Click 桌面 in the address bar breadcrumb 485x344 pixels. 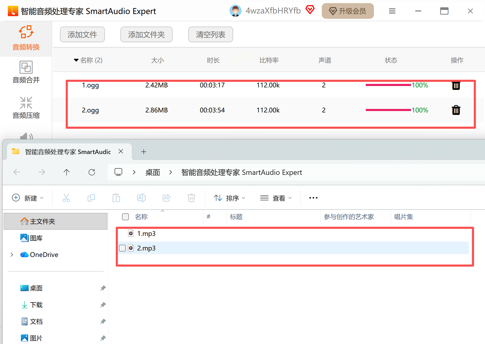coord(153,172)
